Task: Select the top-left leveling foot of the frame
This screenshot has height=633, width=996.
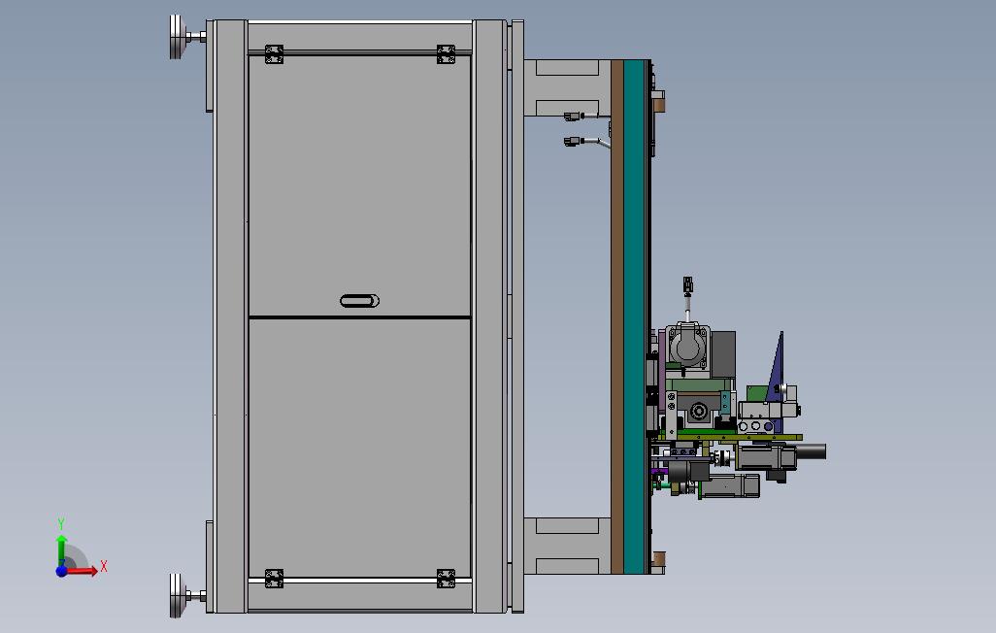Action: tap(186, 38)
